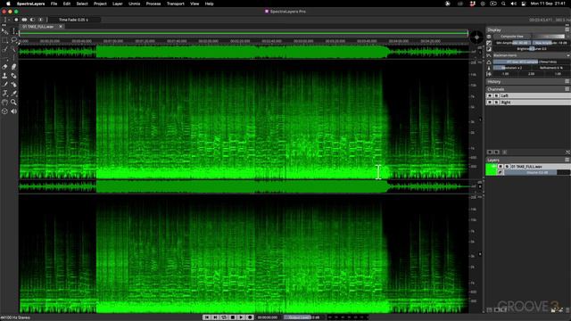Open the macOS Spotlight search icon

click(503, 4)
